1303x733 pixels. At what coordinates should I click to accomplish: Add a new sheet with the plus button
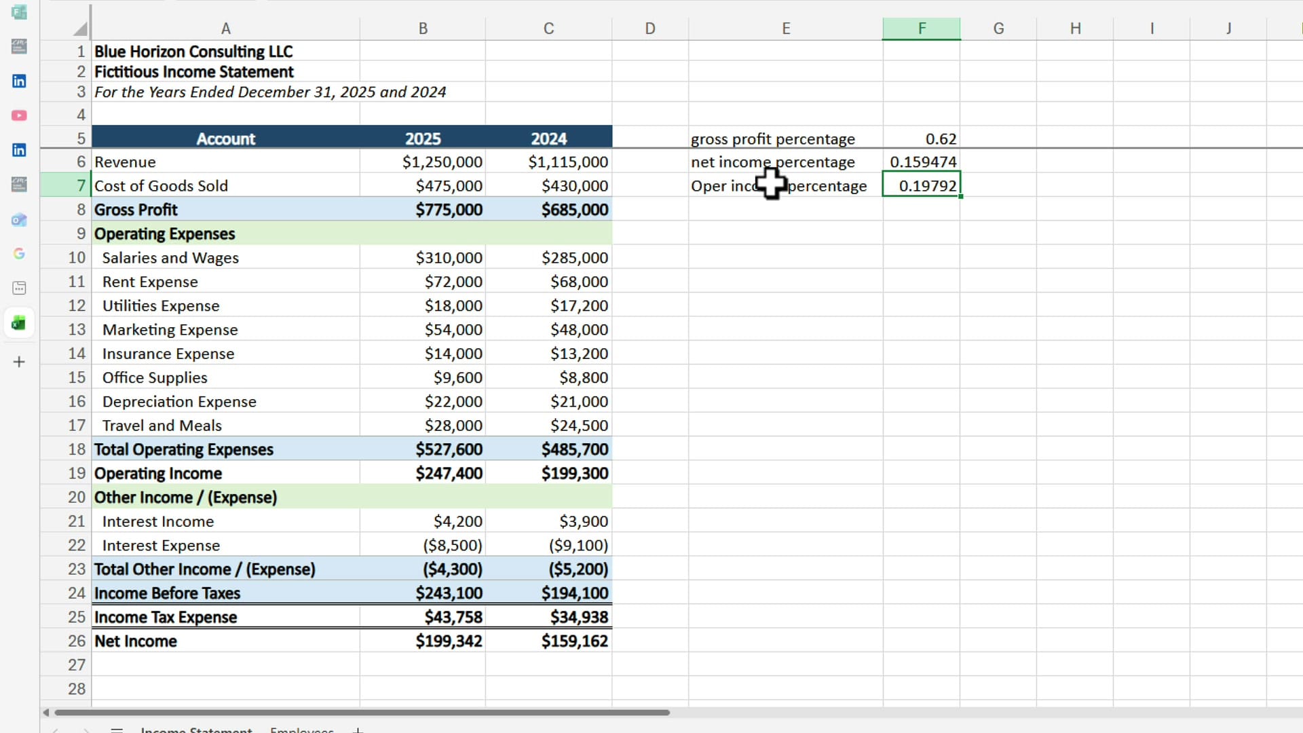[358, 730]
